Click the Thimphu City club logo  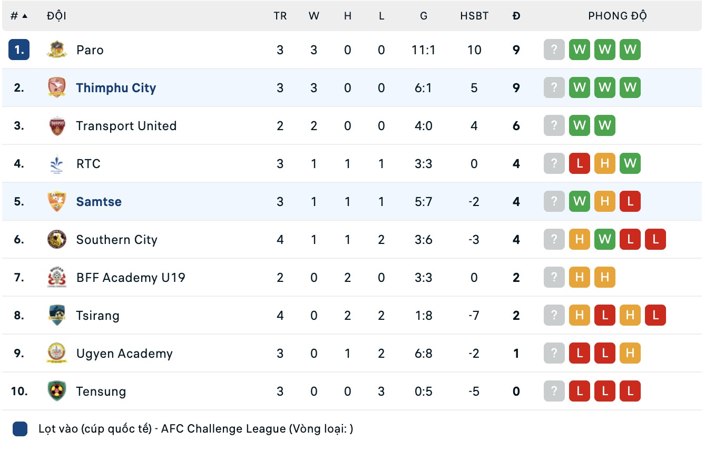pos(56,88)
